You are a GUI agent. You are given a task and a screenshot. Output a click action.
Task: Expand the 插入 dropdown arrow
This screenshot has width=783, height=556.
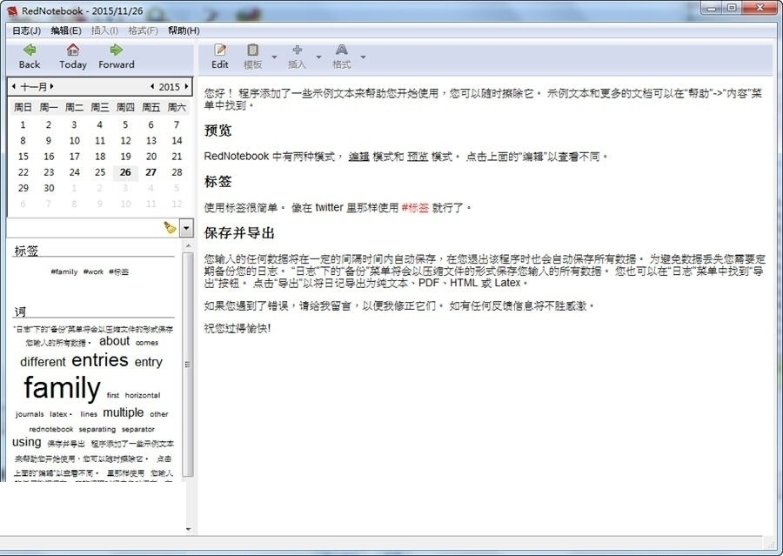[x=318, y=57]
